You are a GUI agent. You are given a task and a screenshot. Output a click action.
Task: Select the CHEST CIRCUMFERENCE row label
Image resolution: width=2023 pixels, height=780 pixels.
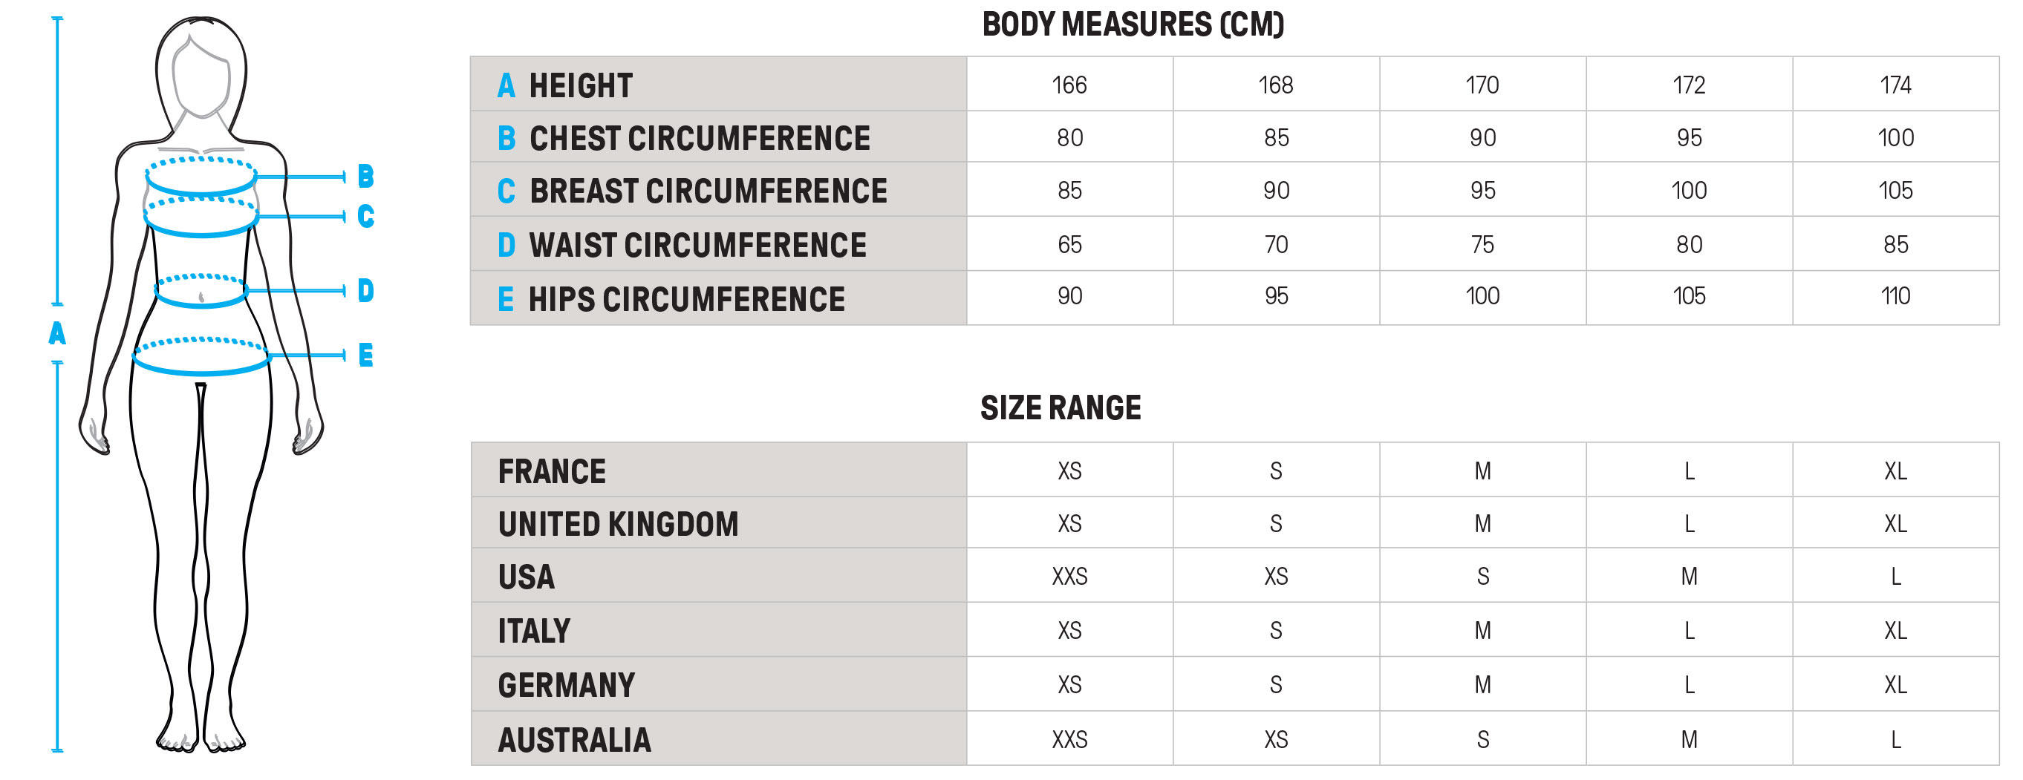699,138
